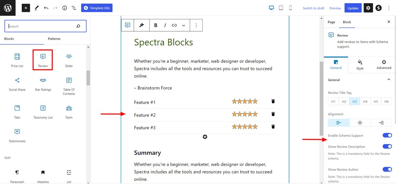Toggle italic formatting
The height and width of the screenshot is (185, 396).
[165, 25]
